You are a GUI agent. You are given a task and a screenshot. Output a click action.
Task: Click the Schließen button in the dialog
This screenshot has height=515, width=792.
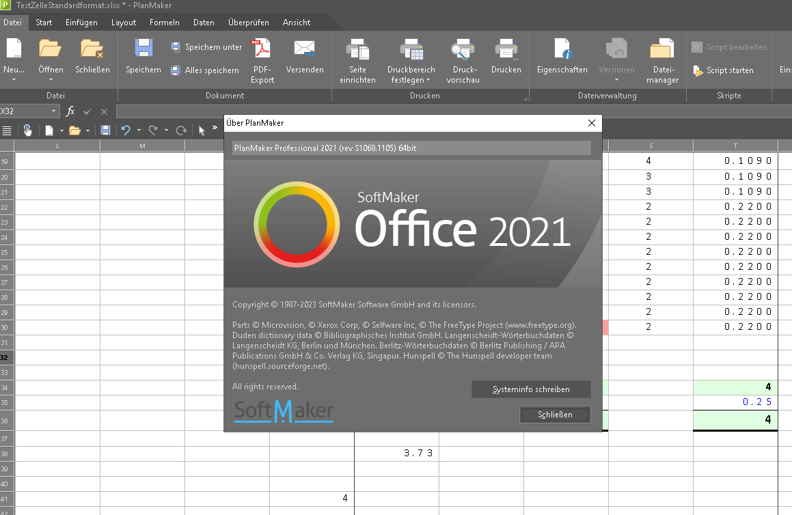click(555, 415)
